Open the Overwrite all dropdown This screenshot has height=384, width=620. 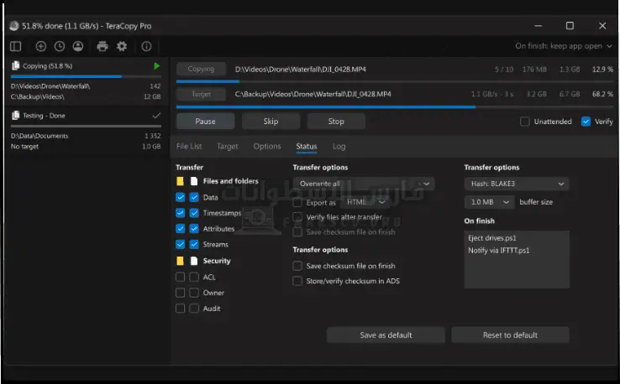[363, 184]
